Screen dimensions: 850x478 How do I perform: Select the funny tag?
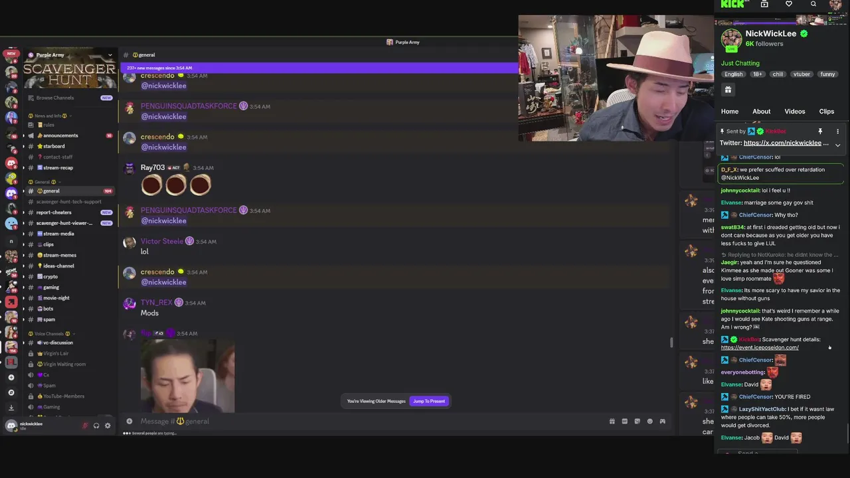coord(827,74)
